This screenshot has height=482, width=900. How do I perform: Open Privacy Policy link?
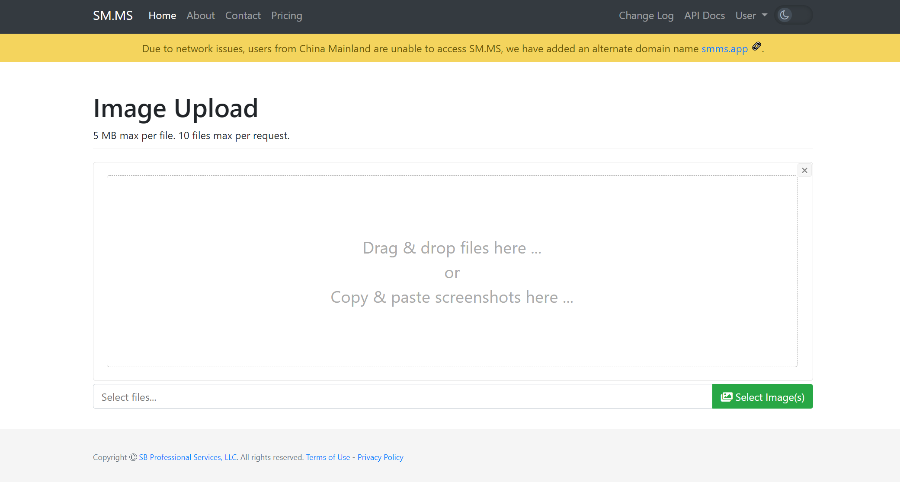(x=380, y=457)
